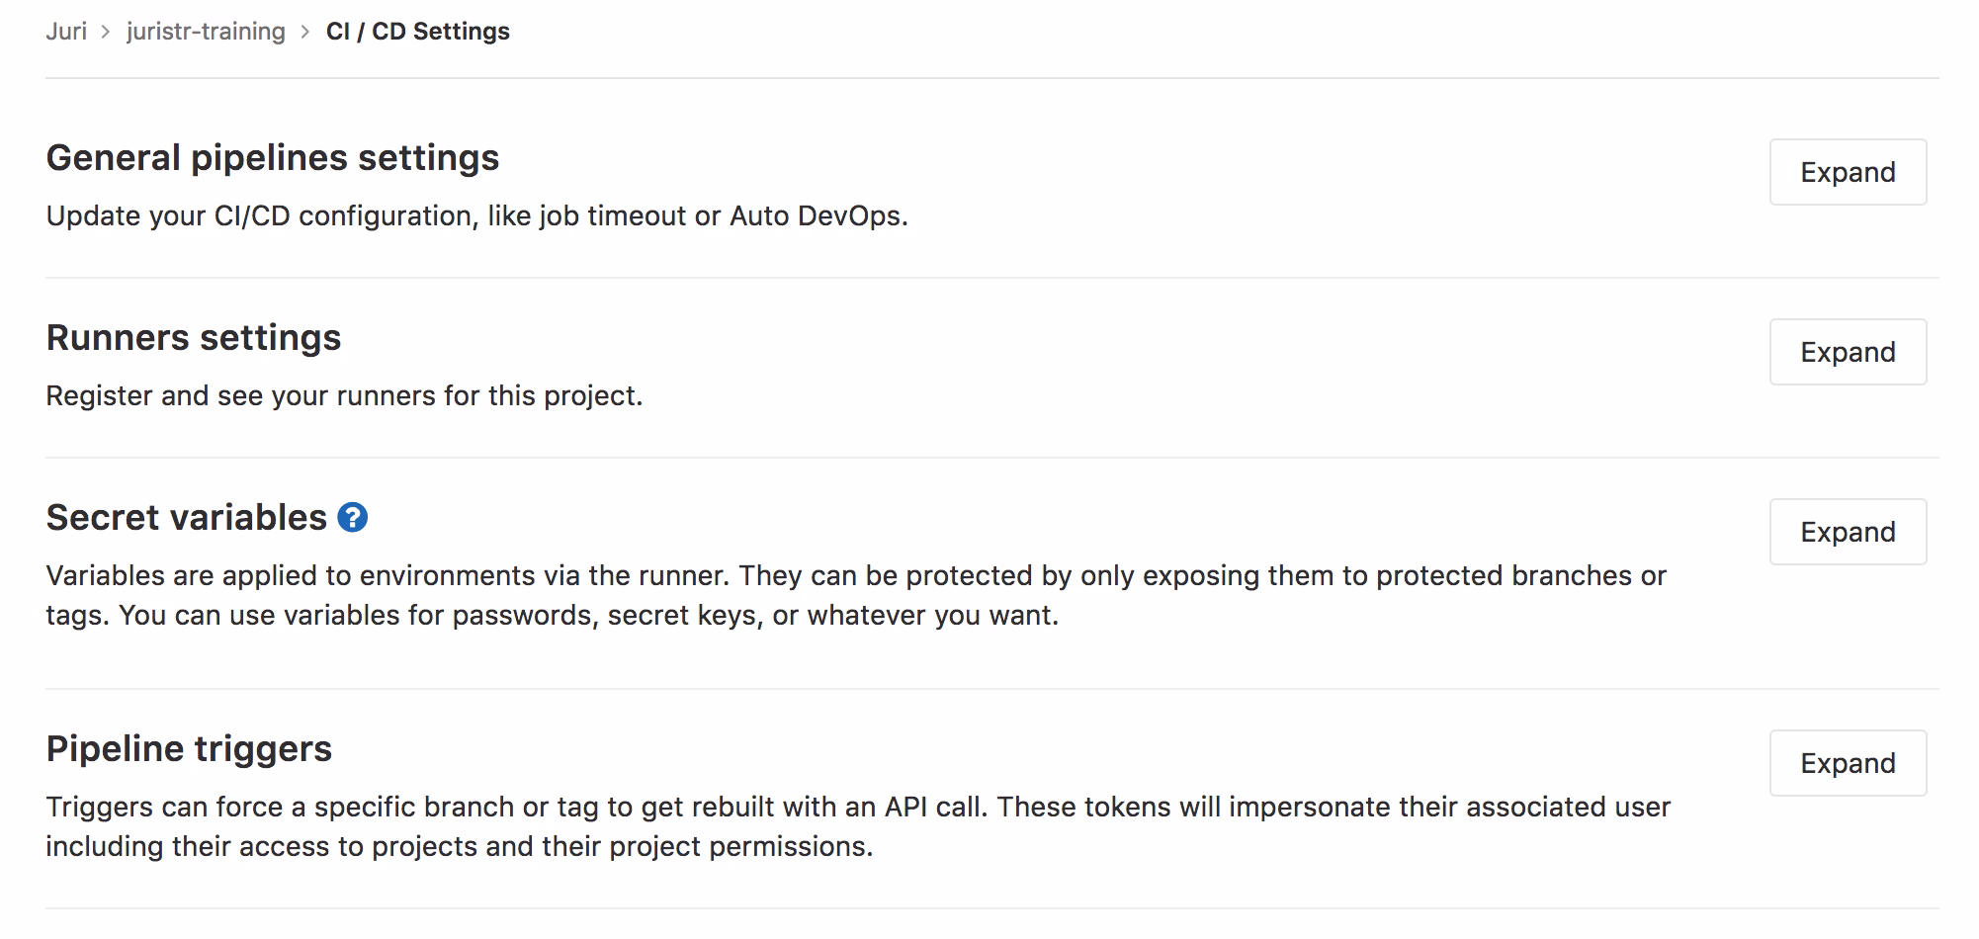
Task: Click the 'Update your CI/CD configuration' description
Action: click(476, 216)
